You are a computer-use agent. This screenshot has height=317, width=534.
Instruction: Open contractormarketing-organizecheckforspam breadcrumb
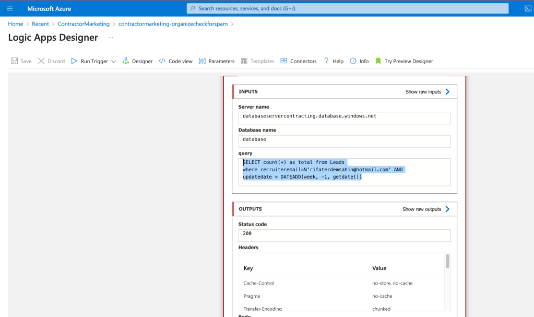[x=173, y=24]
